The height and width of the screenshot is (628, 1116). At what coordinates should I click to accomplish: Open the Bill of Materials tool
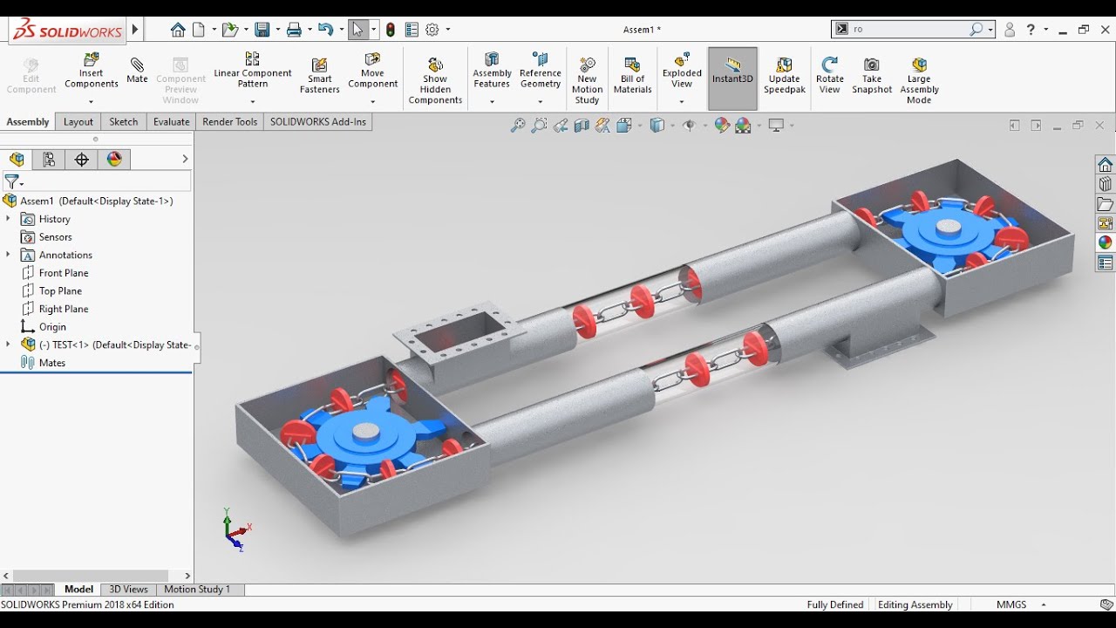click(x=632, y=76)
